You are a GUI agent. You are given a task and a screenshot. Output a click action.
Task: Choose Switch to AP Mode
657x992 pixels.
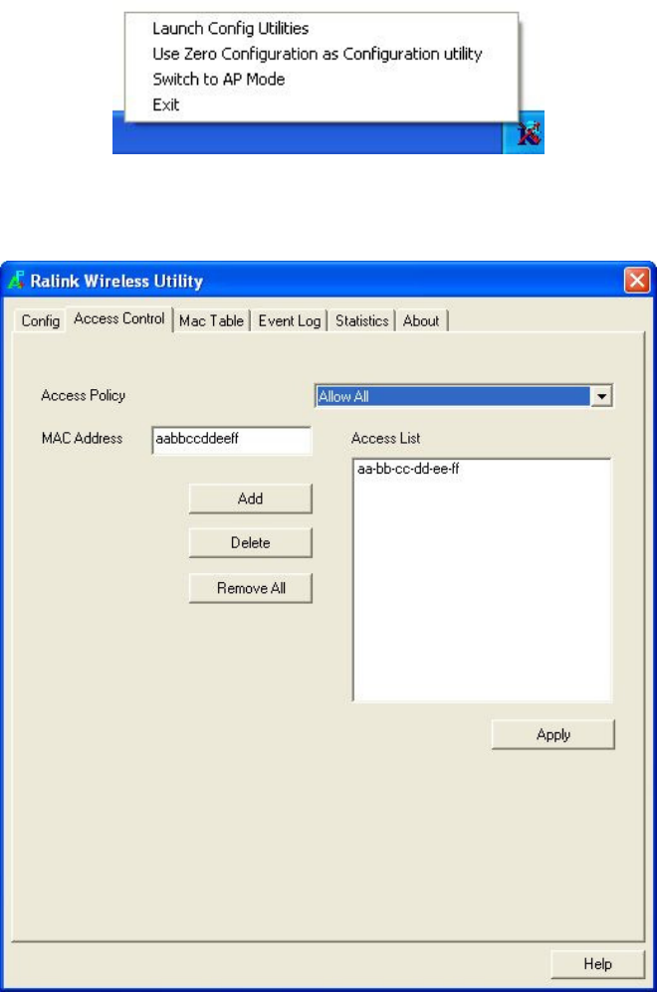click(x=218, y=79)
